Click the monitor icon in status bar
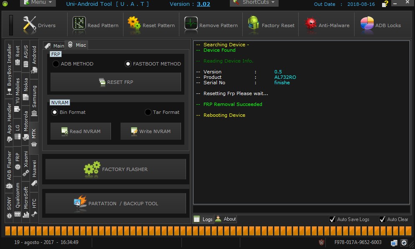Image resolution: width=415 pixels, height=249 pixels. (394, 243)
